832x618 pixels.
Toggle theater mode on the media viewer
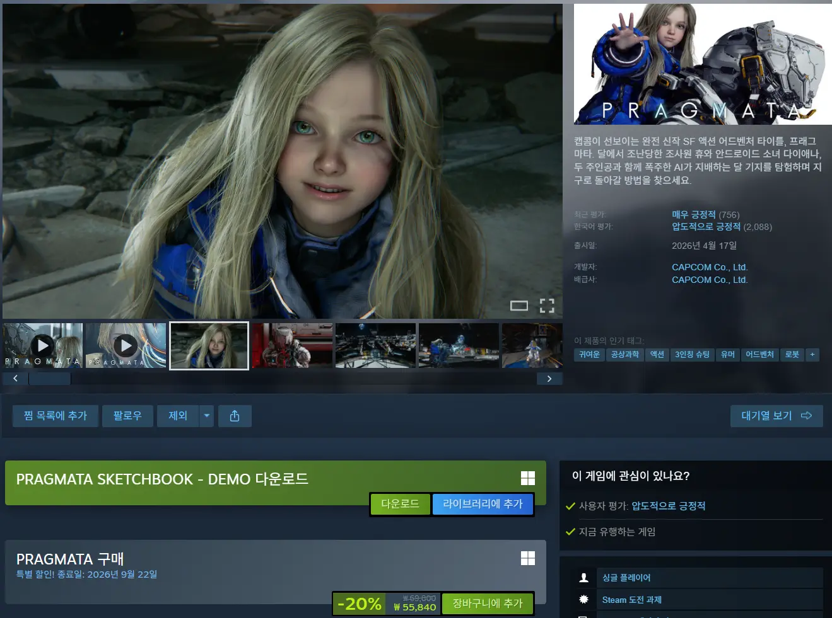click(x=519, y=306)
